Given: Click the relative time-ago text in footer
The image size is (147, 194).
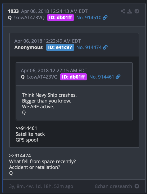Looking at the screenshot, I should [41, 186].
